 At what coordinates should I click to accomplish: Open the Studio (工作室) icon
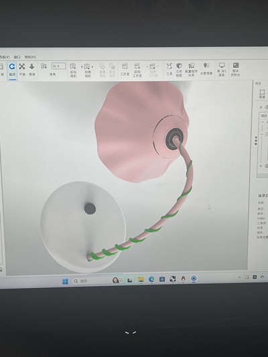pos(125,70)
